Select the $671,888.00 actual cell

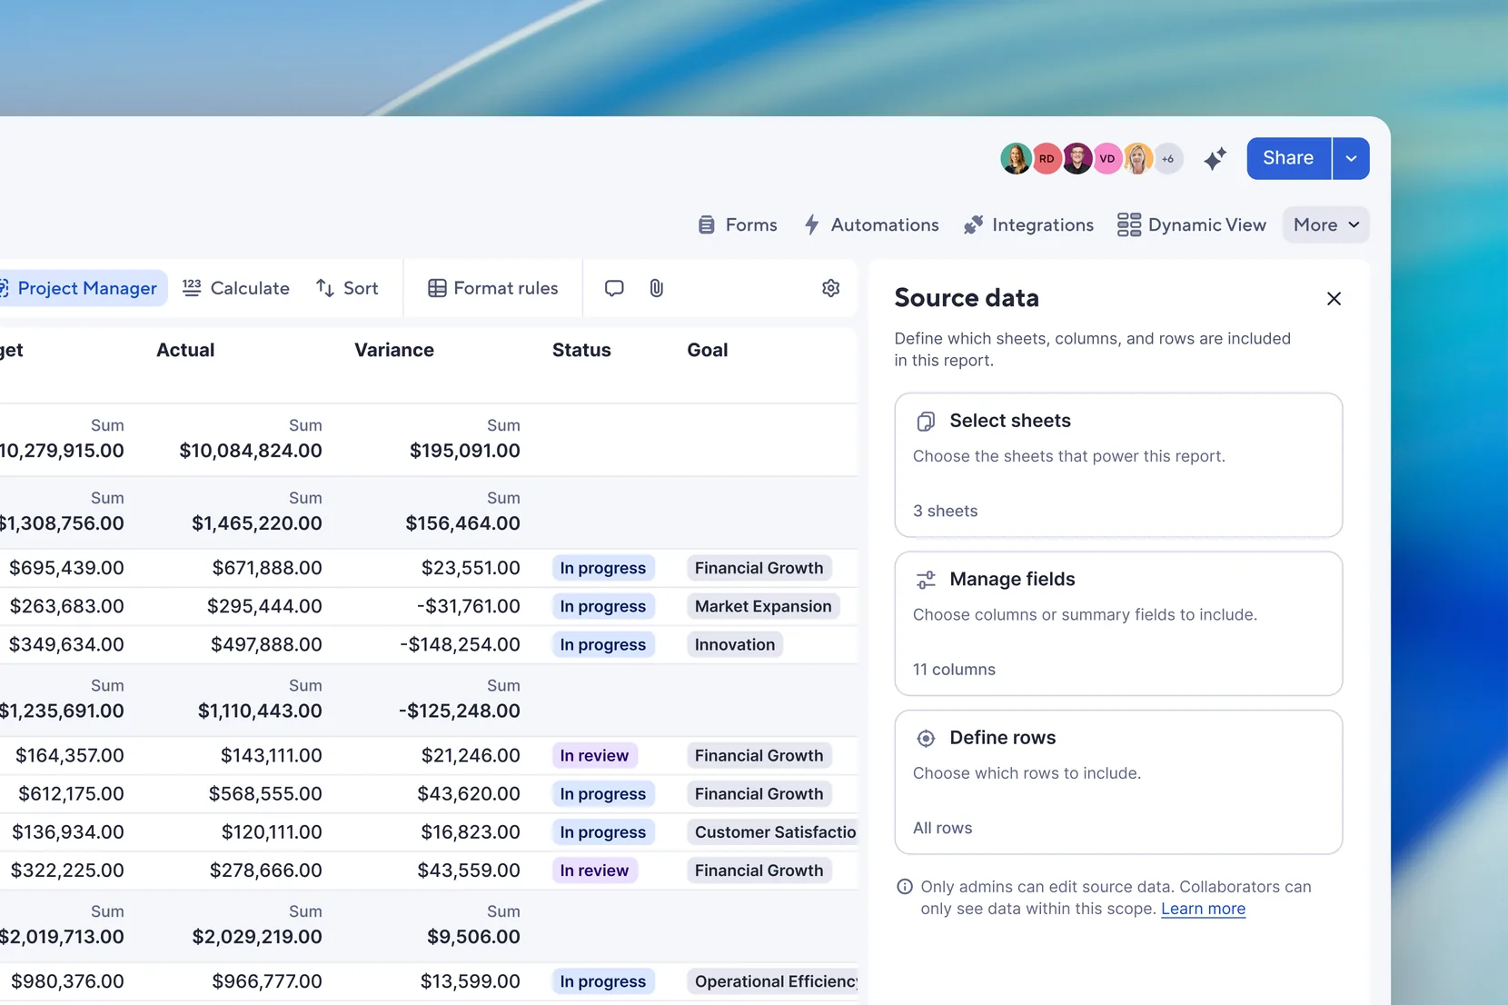pyautogui.click(x=267, y=568)
